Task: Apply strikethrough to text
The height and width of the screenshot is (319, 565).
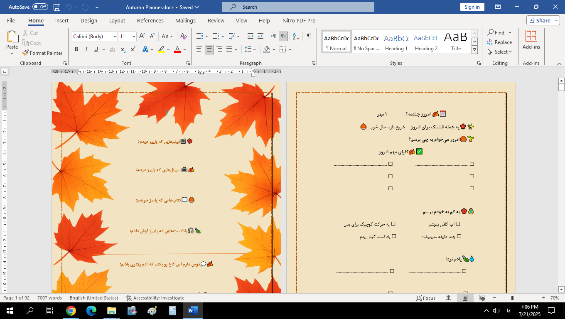Action: [112, 49]
